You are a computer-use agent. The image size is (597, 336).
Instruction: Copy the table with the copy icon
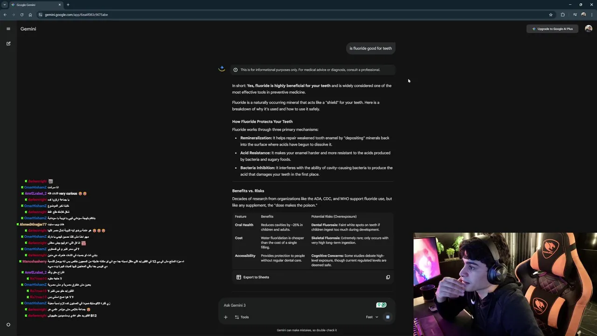pos(388,277)
